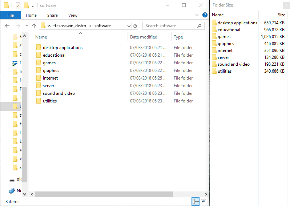Expand the ribbon with the chevron
This screenshot has height=206, width=290.
coord(197,15)
